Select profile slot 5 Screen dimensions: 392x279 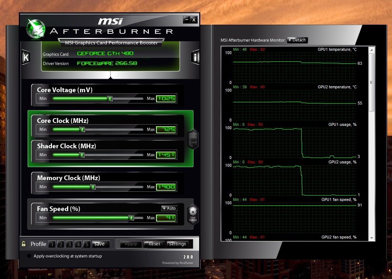click(x=87, y=244)
